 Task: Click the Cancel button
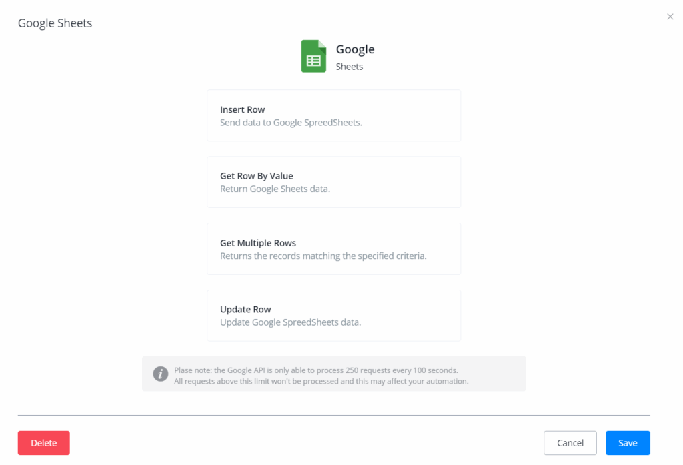(x=570, y=443)
